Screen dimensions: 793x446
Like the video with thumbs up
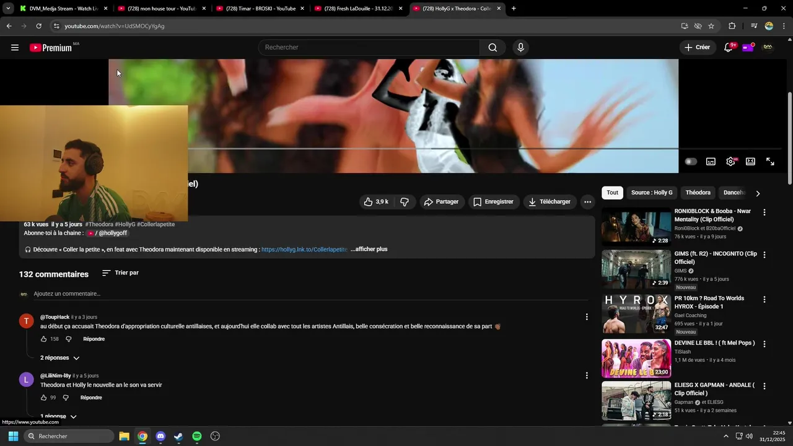pyautogui.click(x=376, y=202)
